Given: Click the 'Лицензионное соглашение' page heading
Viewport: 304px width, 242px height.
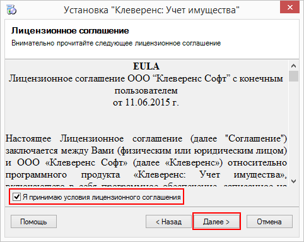Looking at the screenshot, I should pos(70,31).
